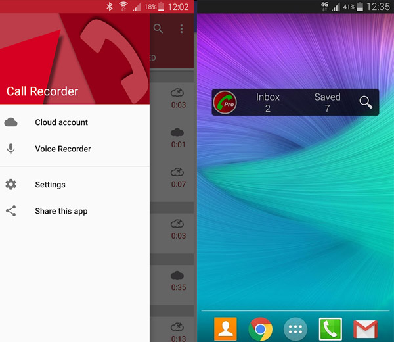Open the app drawer grid icon
394x342 pixels.
[x=295, y=328]
